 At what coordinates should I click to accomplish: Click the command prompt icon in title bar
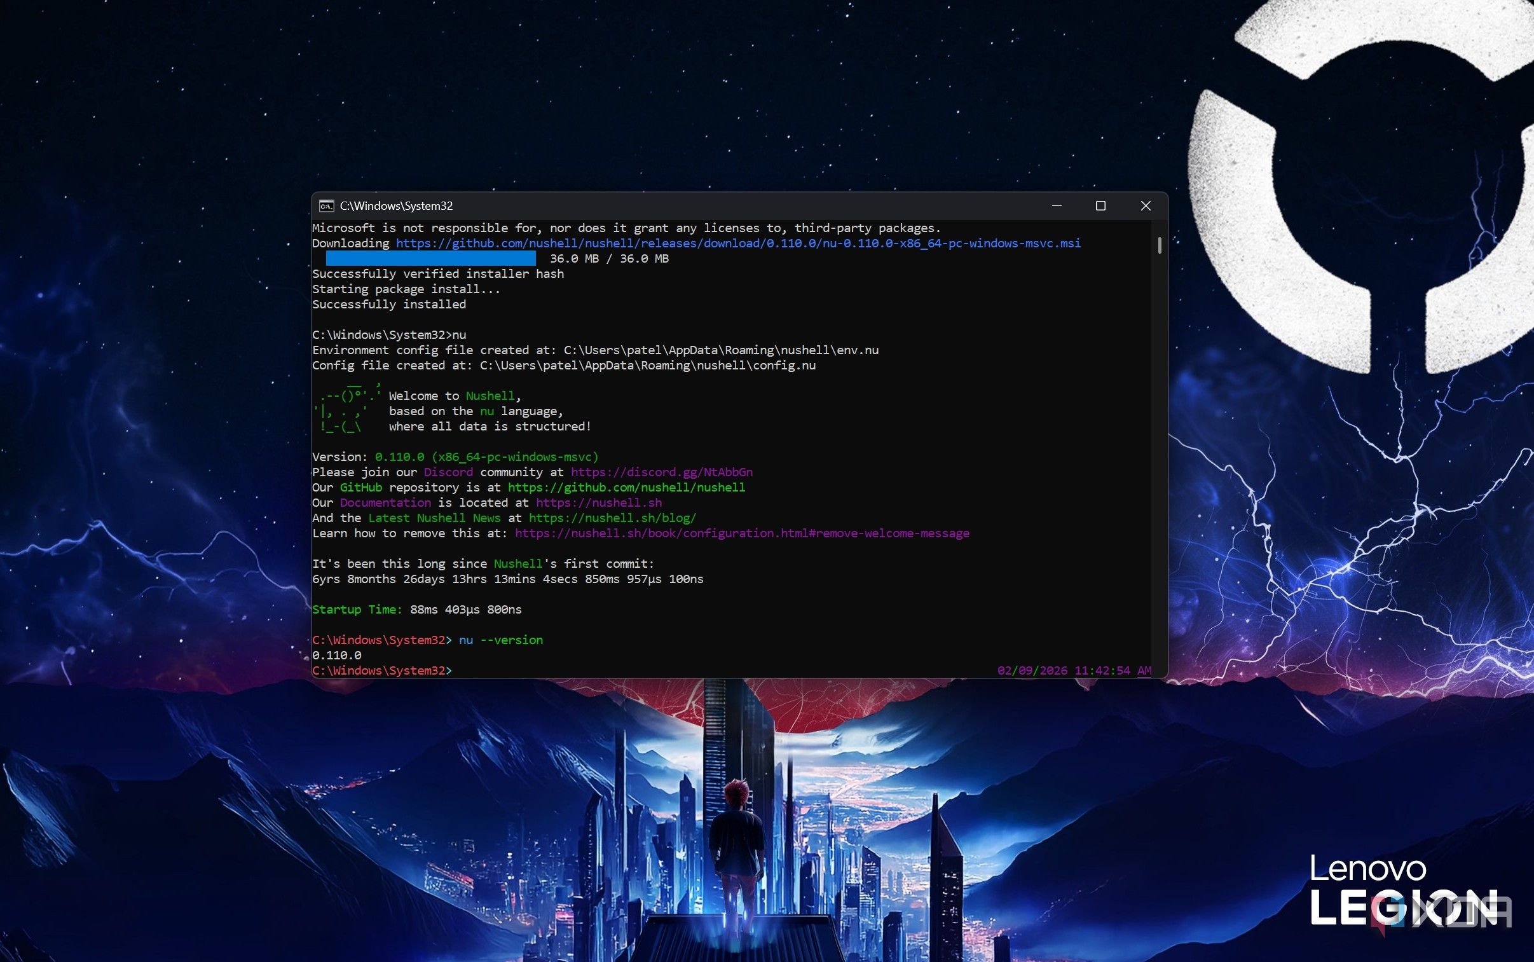pos(326,205)
